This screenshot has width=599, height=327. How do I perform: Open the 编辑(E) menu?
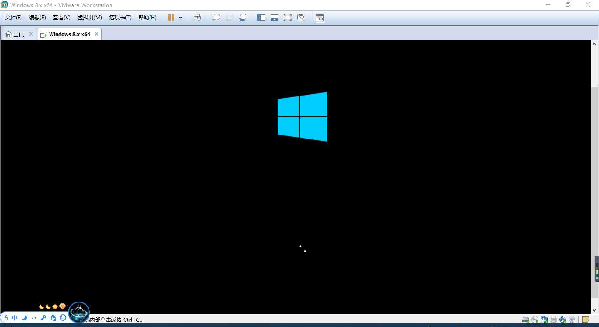(x=37, y=18)
